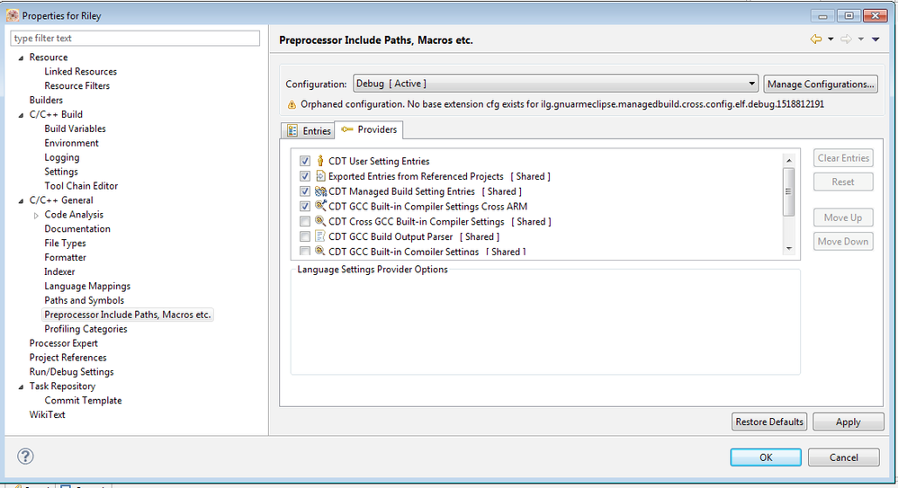The width and height of the screenshot is (898, 488).
Task: Focus the type filter text field
Action: [135, 39]
